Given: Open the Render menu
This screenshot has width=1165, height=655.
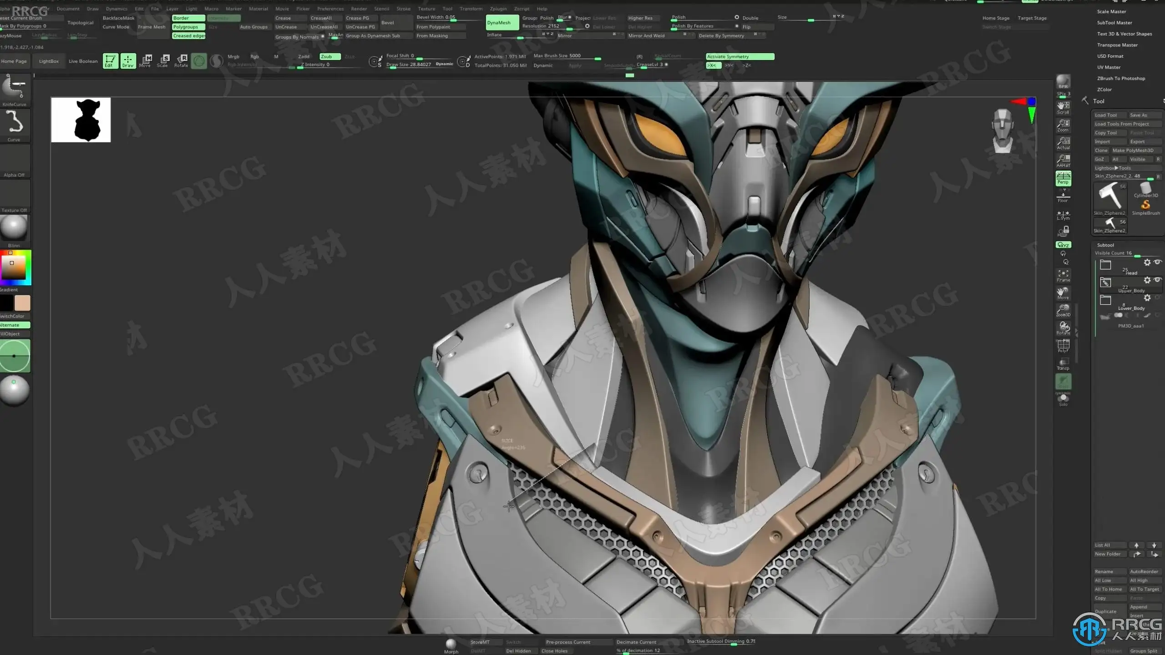Looking at the screenshot, I should click(359, 9).
